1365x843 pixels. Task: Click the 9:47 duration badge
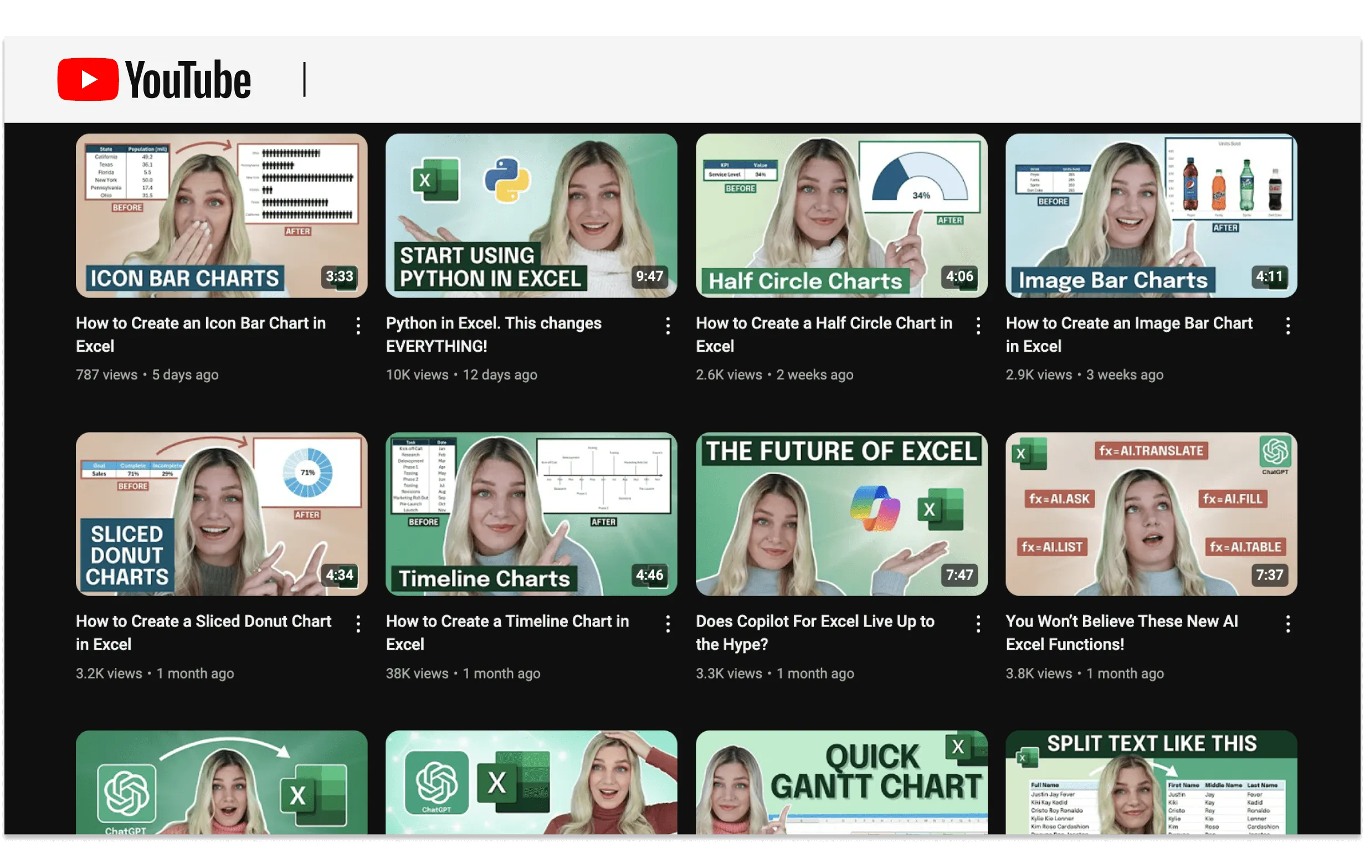click(x=650, y=276)
